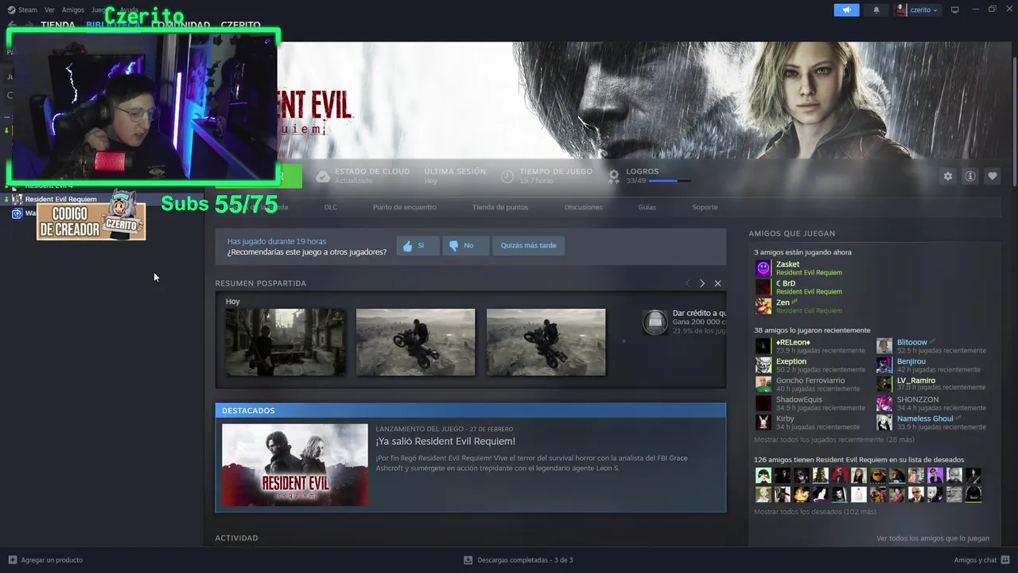This screenshot has width=1018, height=573.
Task: Click the achievements gear icon beside Logros
Action: [x=614, y=176]
